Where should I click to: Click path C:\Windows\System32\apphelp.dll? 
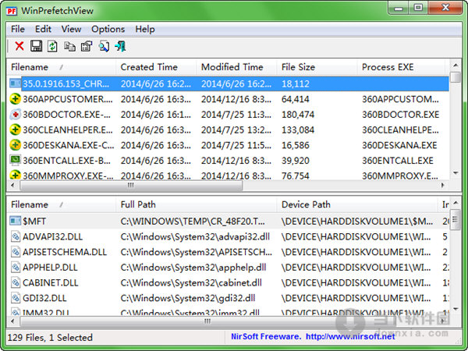tap(193, 268)
